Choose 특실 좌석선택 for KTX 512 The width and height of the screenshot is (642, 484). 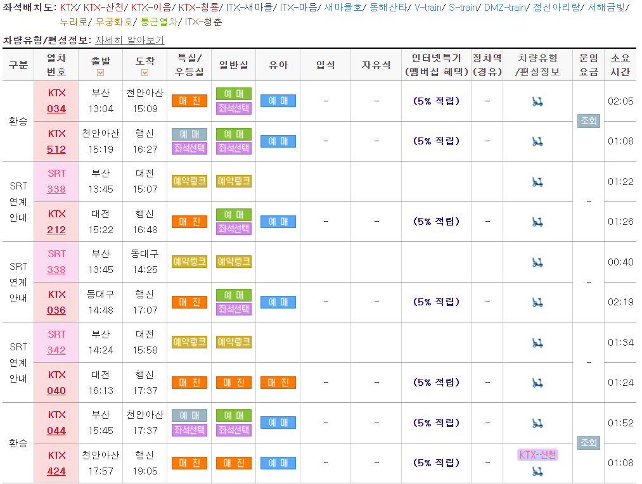[189, 148]
